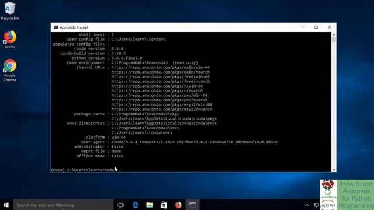Click 'package cache' pkgs path line
Viewport: 374px width, 210px height.
[126, 114]
